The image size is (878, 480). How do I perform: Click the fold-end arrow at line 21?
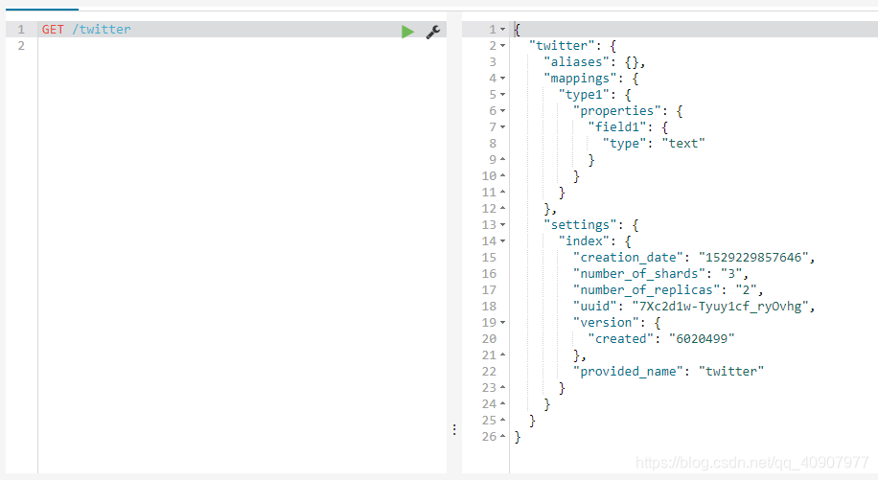[503, 354]
